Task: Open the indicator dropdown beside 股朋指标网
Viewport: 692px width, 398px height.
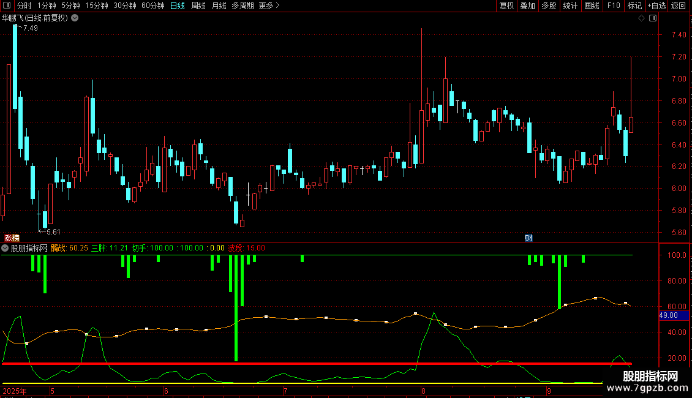Action: tap(5, 248)
